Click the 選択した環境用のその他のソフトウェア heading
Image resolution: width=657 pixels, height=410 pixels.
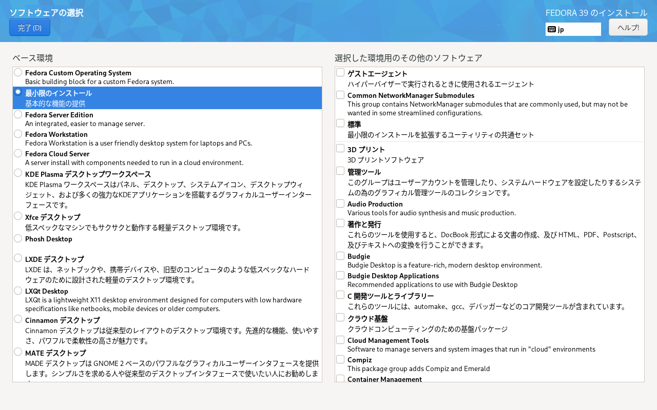(x=409, y=58)
